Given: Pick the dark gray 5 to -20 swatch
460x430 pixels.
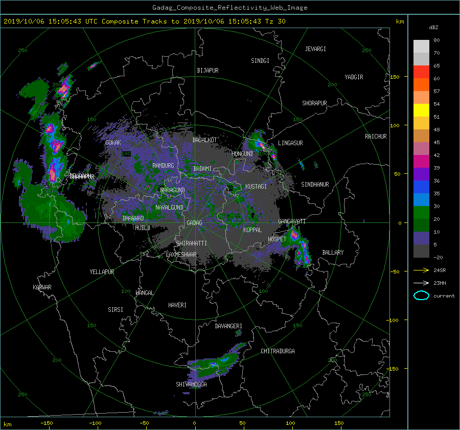Looking at the screenshot, I should tap(421, 251).
